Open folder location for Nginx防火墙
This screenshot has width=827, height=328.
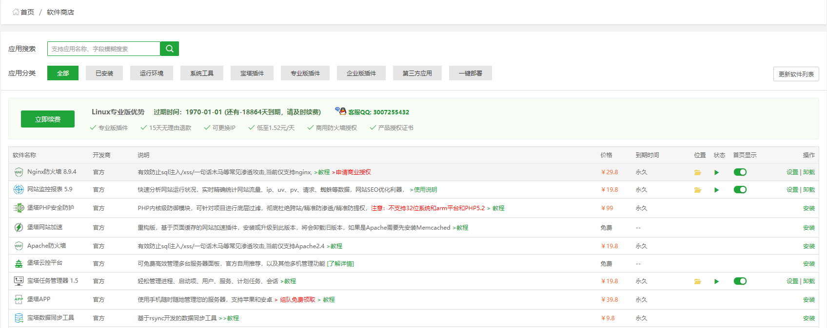pos(698,172)
